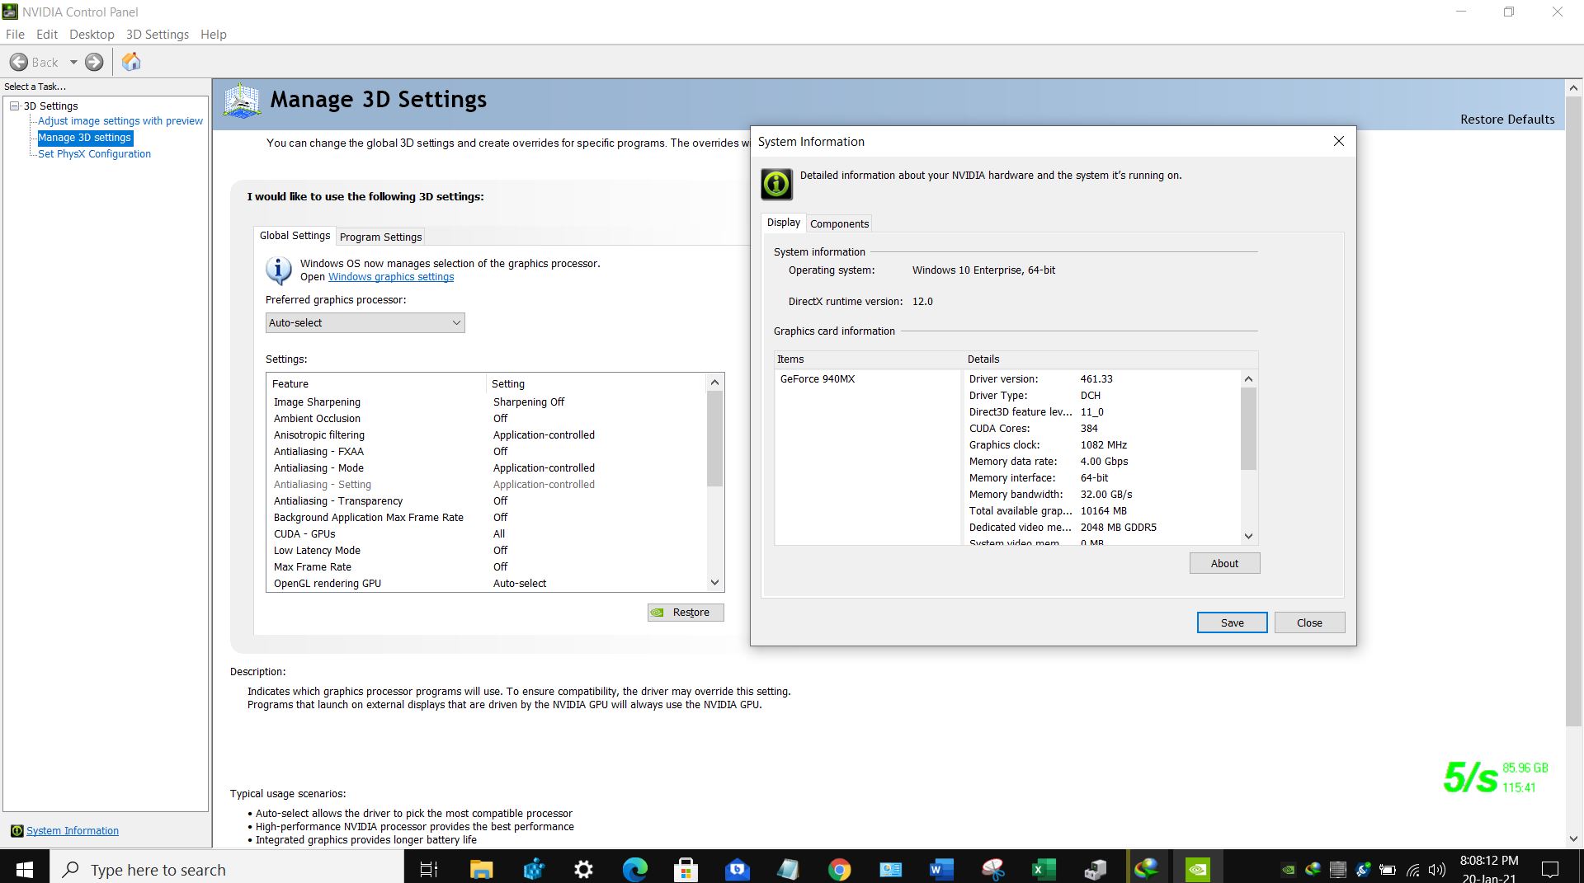Switch to Components tab in System Information
The height and width of the screenshot is (883, 1584).
[x=839, y=223]
